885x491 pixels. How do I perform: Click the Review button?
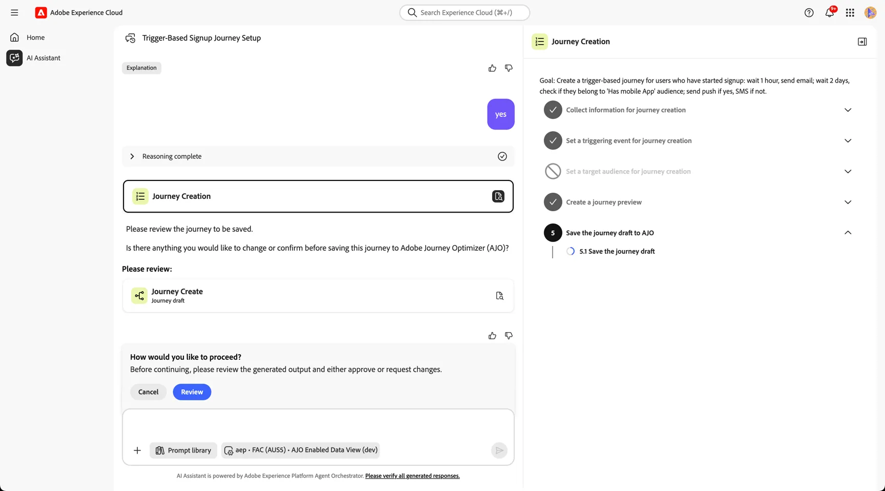tap(192, 392)
